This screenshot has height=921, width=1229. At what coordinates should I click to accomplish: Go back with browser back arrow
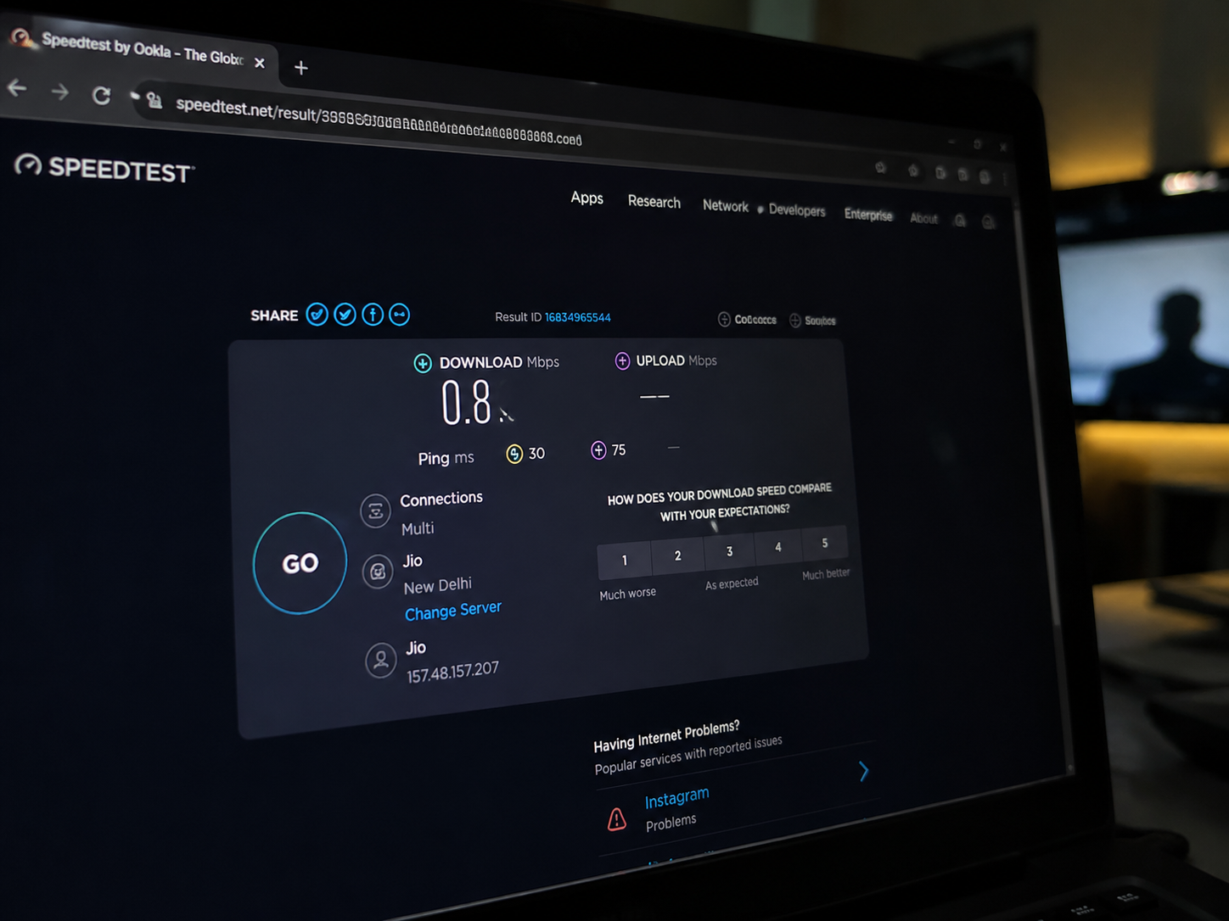tap(17, 87)
